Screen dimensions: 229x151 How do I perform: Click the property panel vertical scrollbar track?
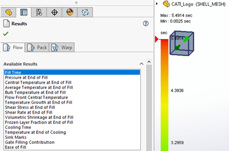149,108
